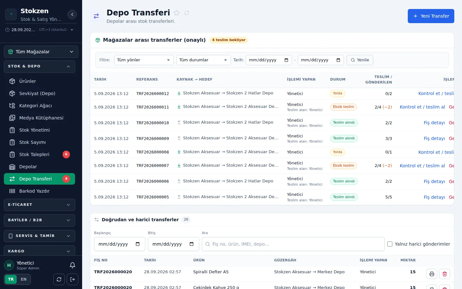Screen dimensions: 462x289
Task: Click the refresh icon beside the page title
Action: point(187,13)
